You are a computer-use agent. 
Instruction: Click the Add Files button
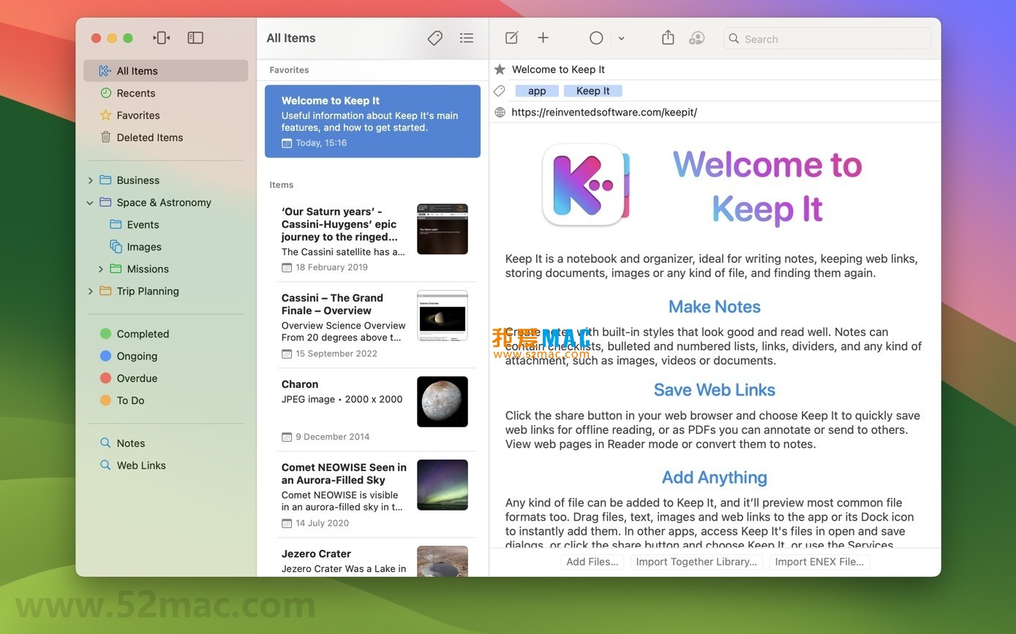tap(592, 562)
